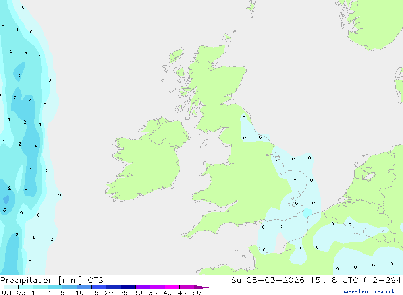Click the legend value "40"
The width and height of the screenshot is (403, 295).
(167, 293)
